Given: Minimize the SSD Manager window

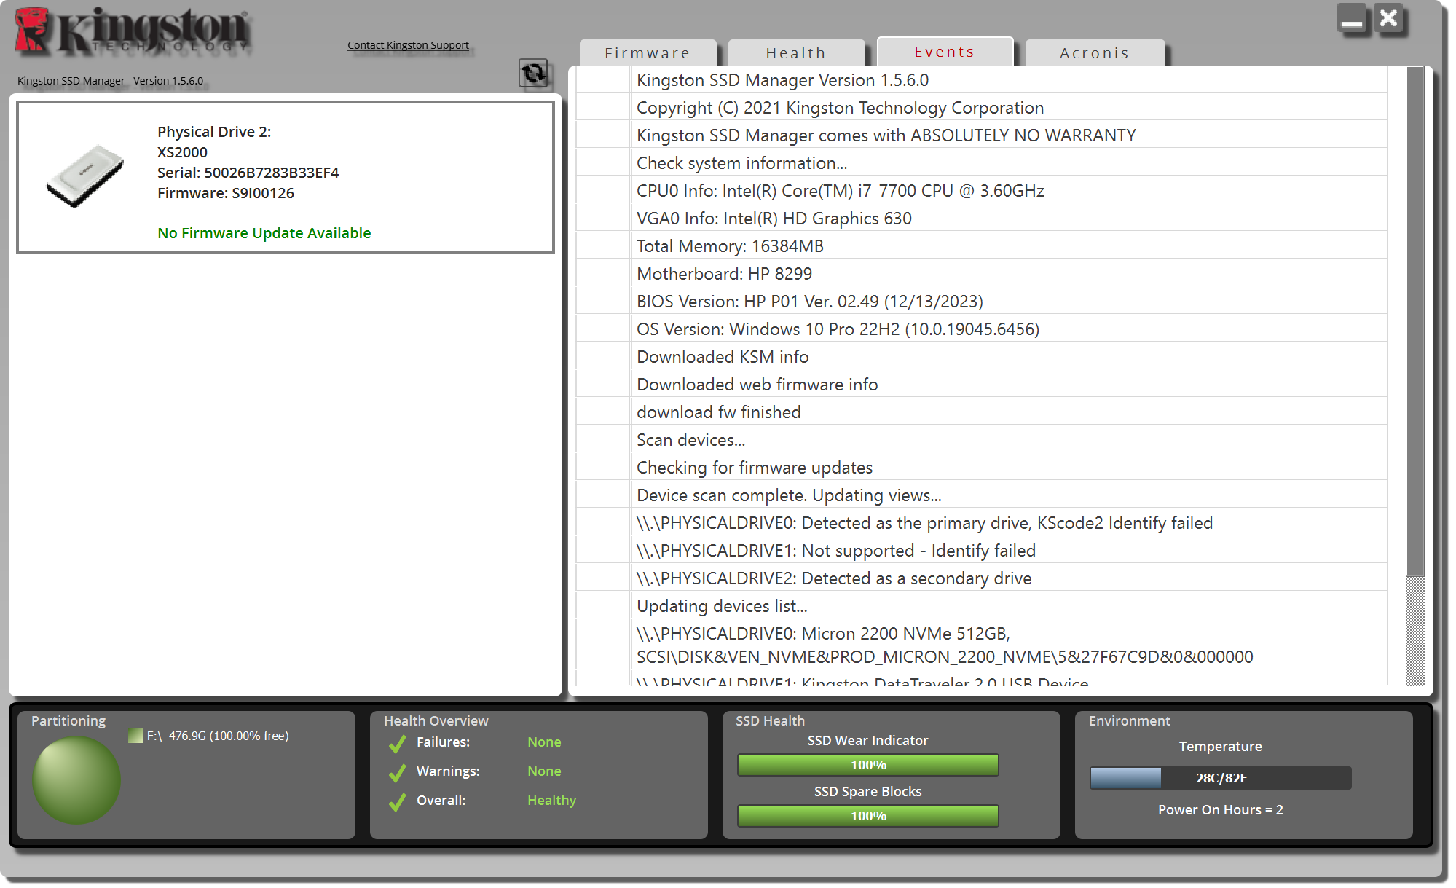Looking at the screenshot, I should tap(1351, 20).
